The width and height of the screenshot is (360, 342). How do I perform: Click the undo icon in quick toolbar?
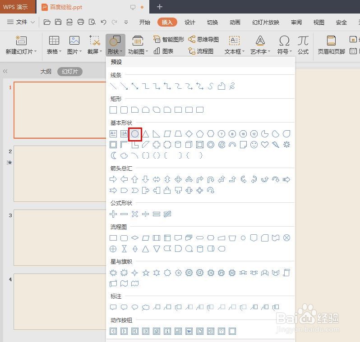click(x=104, y=22)
